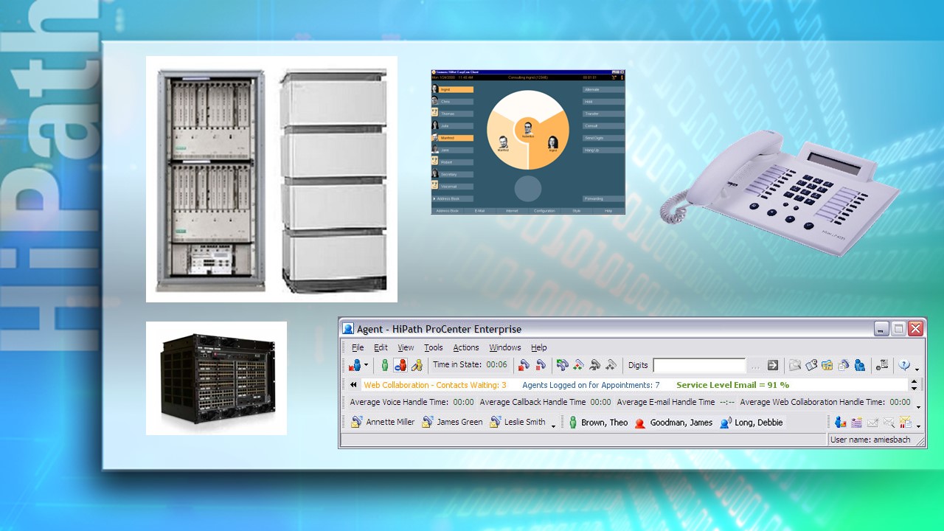Image resolution: width=944 pixels, height=531 pixels.
Task: Click 'Agents Logged on for Appointments: 7'
Action: click(x=591, y=385)
